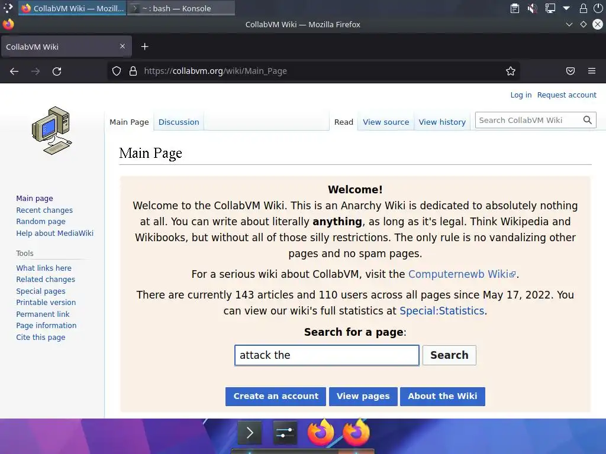
Task: Click Cite this page link
Action: tap(41, 338)
